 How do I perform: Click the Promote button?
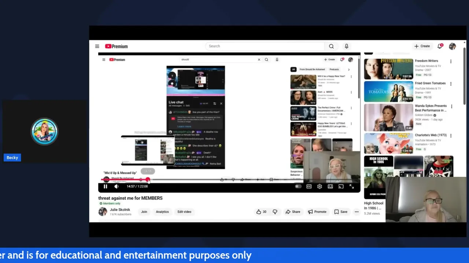(317, 211)
